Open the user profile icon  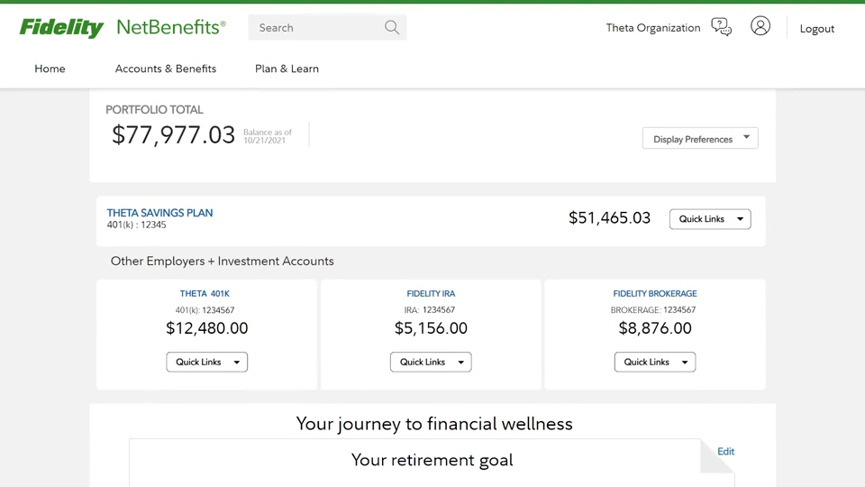point(760,26)
